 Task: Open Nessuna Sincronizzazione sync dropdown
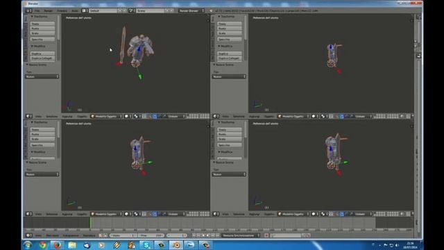click(241, 235)
